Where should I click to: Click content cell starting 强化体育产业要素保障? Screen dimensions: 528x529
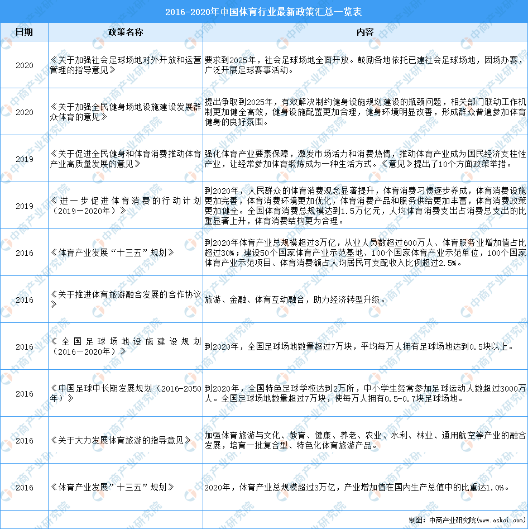tap(365, 159)
